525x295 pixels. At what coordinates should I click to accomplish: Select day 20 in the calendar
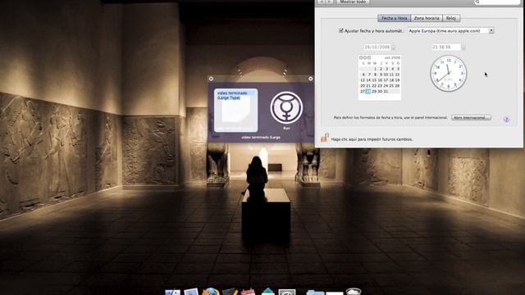point(363,86)
